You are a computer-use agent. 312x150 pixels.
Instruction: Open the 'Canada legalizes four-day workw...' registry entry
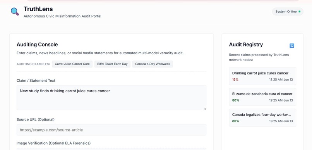(x=262, y=118)
